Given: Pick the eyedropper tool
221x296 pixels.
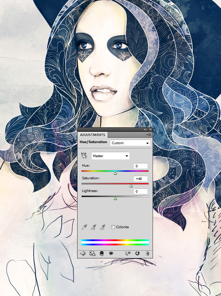Looking at the screenshot, I should [84, 227].
